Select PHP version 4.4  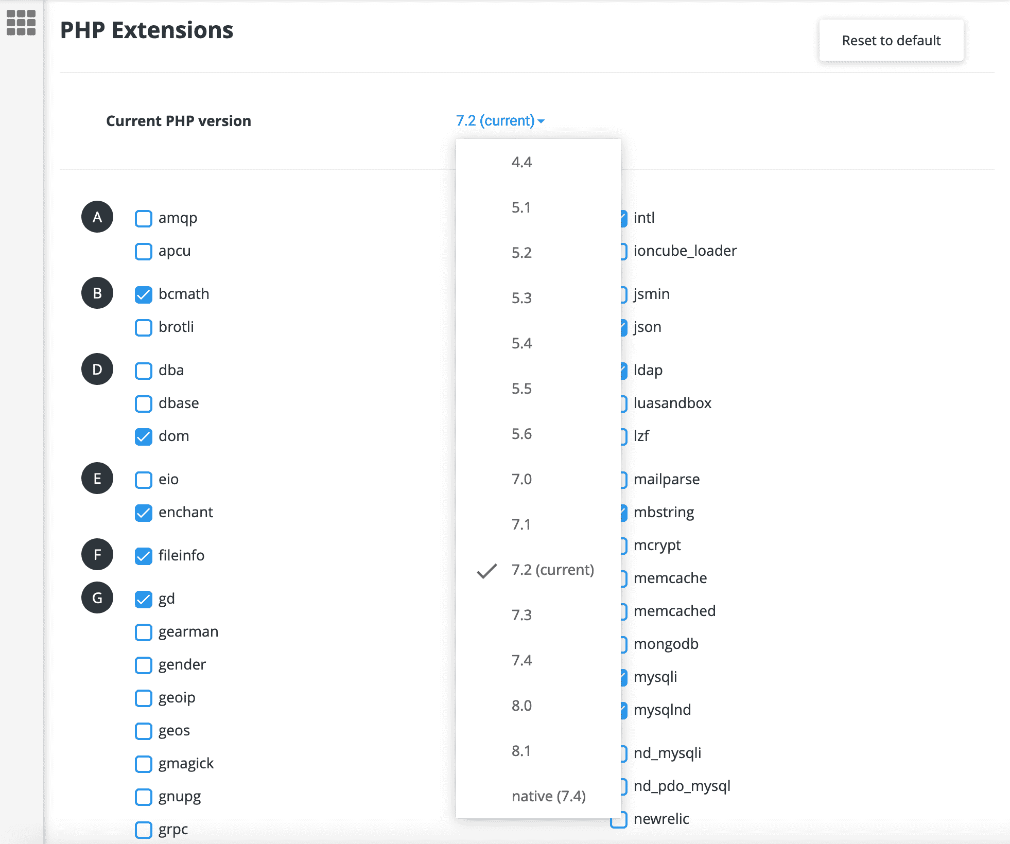click(x=538, y=162)
